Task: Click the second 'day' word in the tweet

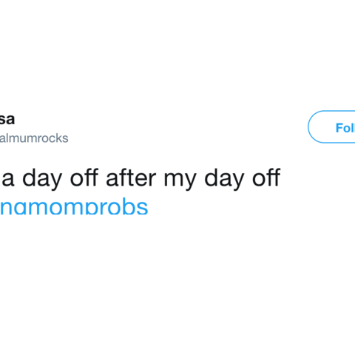Action: click(x=224, y=179)
